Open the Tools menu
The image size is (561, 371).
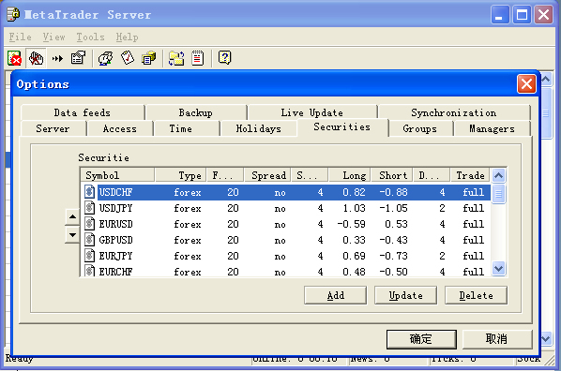pos(90,37)
